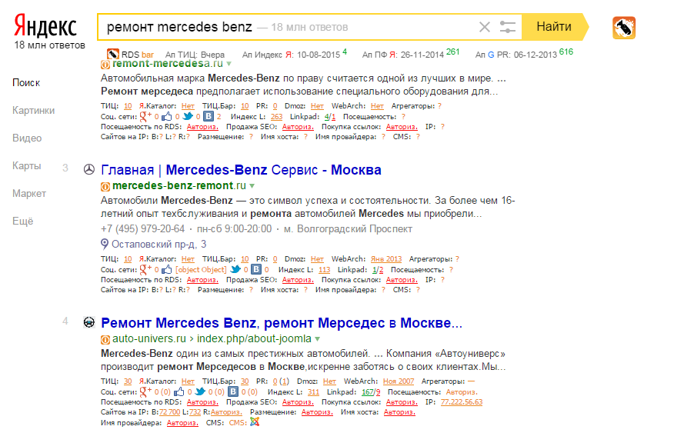This screenshot has height=433, width=694.
Task: Click the RDS bar logo icon next to the 'RDS bar' label
Action: (x=113, y=54)
